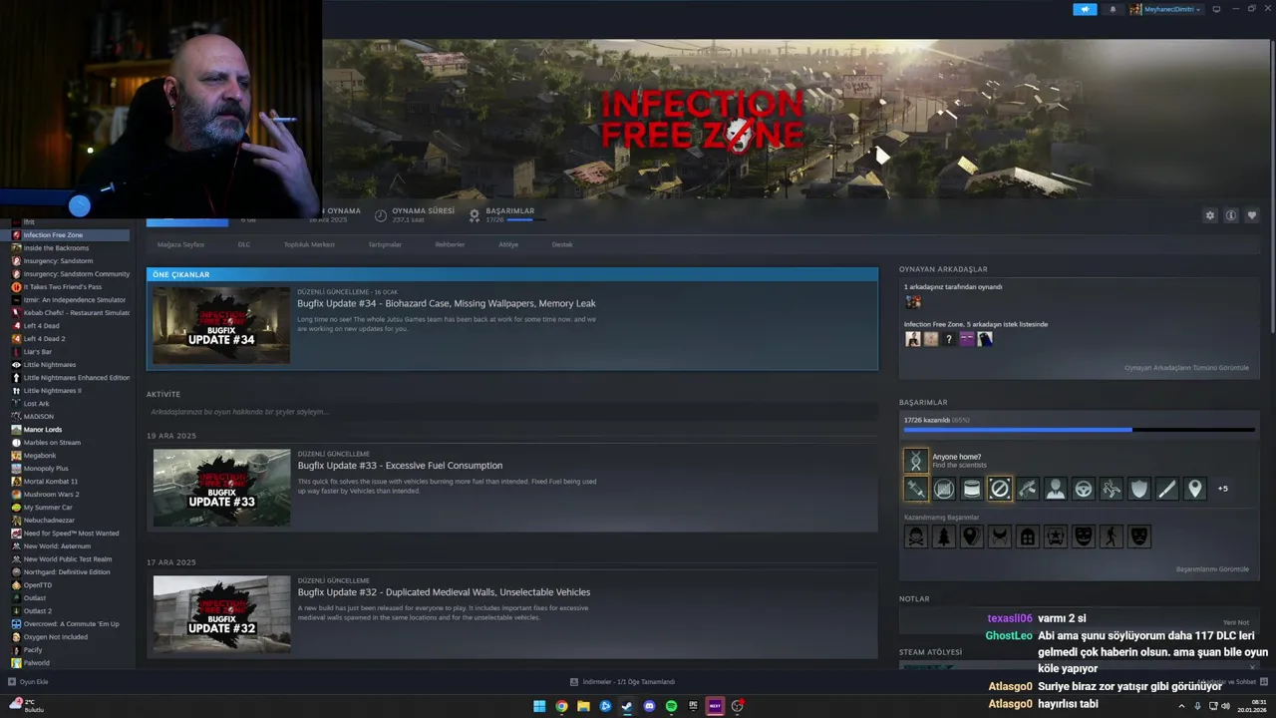1276x718 pixels.
Task: Expand the +5 more achievements
Action: point(1223,489)
